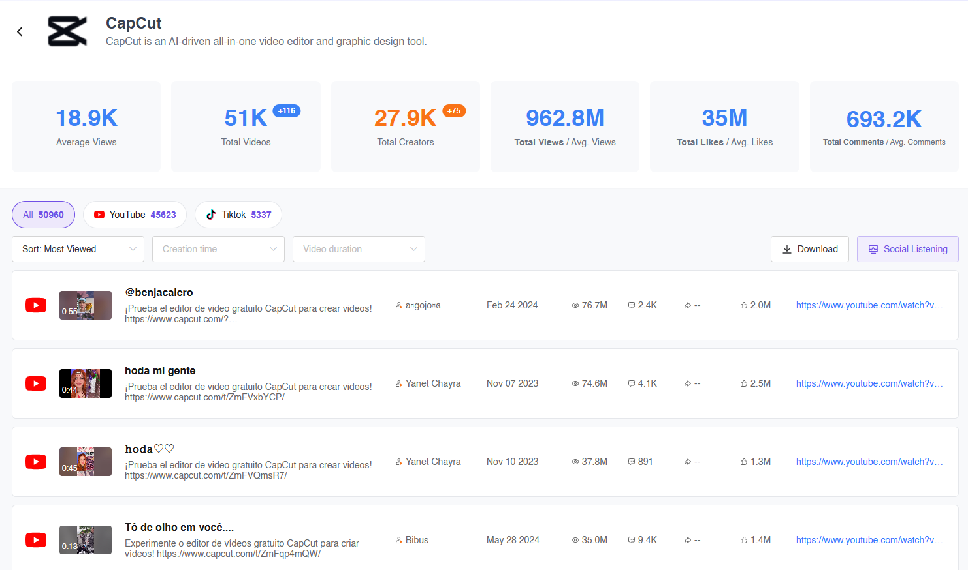Click share icon in benjacalero row

point(688,305)
